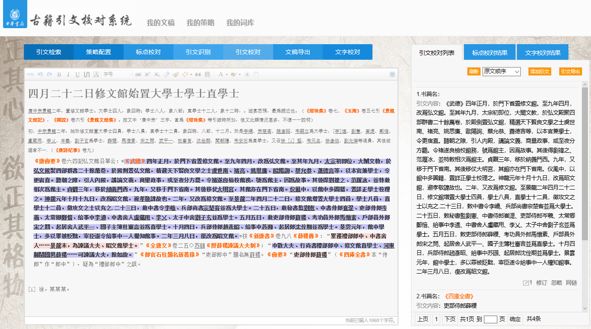Activate the format painter brush
591x329 pixels.
coord(176,74)
